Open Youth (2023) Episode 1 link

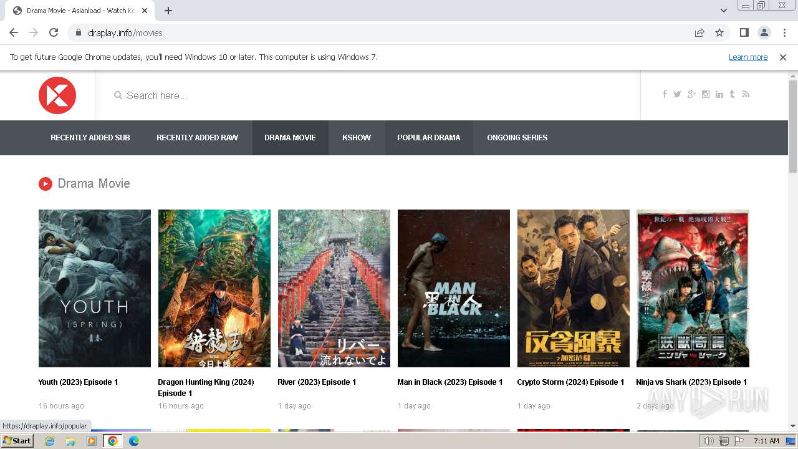tap(78, 382)
